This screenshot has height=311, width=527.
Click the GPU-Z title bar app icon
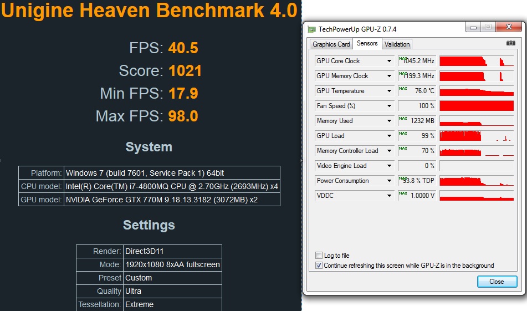click(311, 29)
